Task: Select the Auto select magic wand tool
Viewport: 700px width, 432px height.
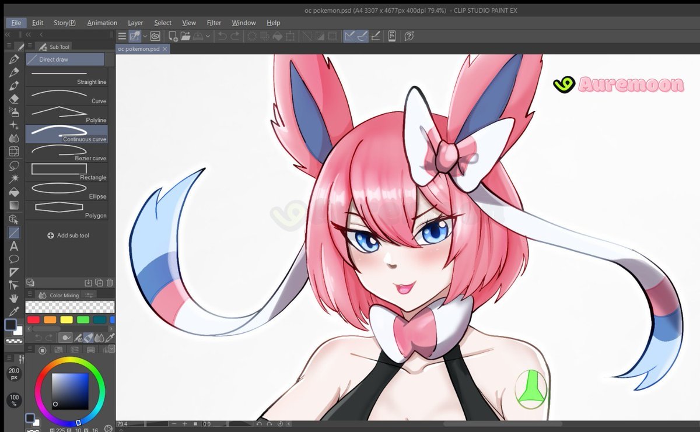Action: pyautogui.click(x=14, y=179)
